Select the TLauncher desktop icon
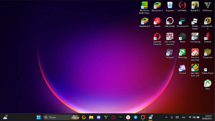215x121 pixels. pos(208,53)
